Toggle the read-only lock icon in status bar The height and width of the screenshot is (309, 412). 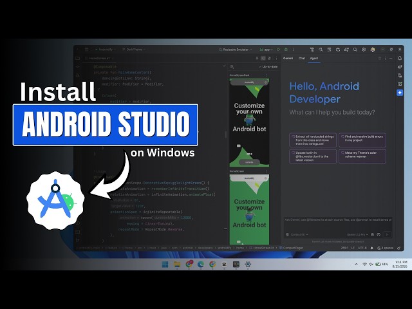coord(399,248)
